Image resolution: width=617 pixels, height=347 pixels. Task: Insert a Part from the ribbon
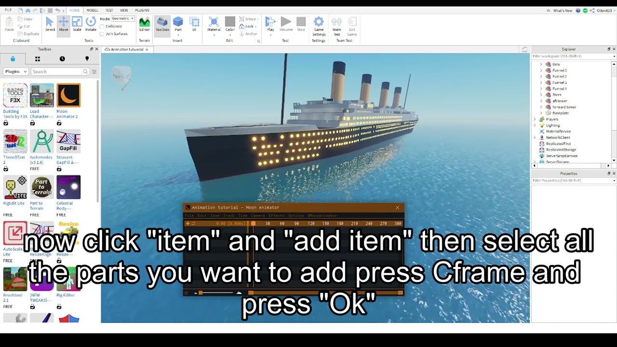tap(178, 24)
